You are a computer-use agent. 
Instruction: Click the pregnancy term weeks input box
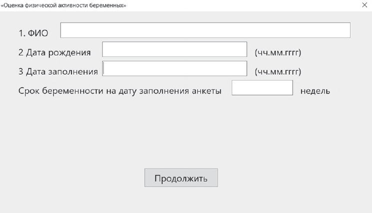click(262, 88)
